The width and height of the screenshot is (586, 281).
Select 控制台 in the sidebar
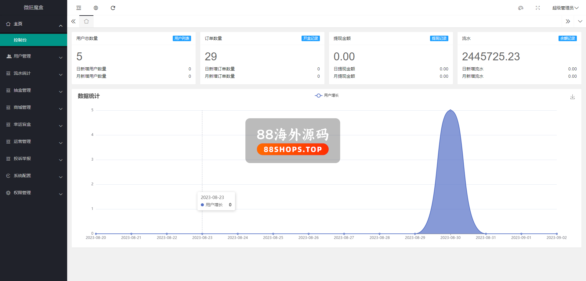[x=34, y=40]
